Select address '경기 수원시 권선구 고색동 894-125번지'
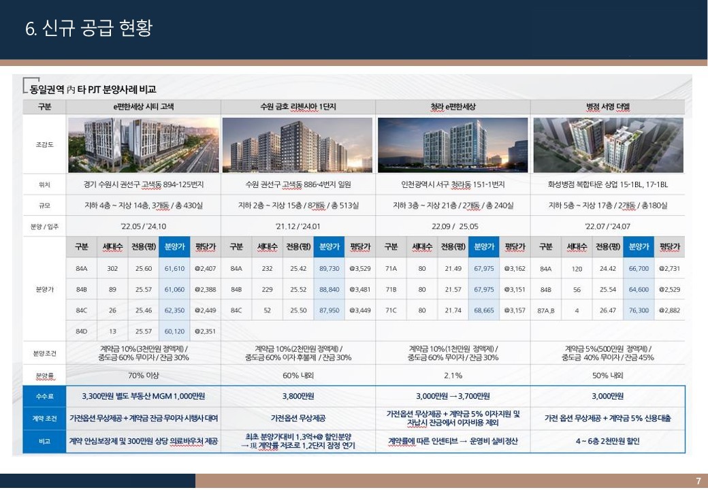708x490 pixels. click(x=144, y=184)
